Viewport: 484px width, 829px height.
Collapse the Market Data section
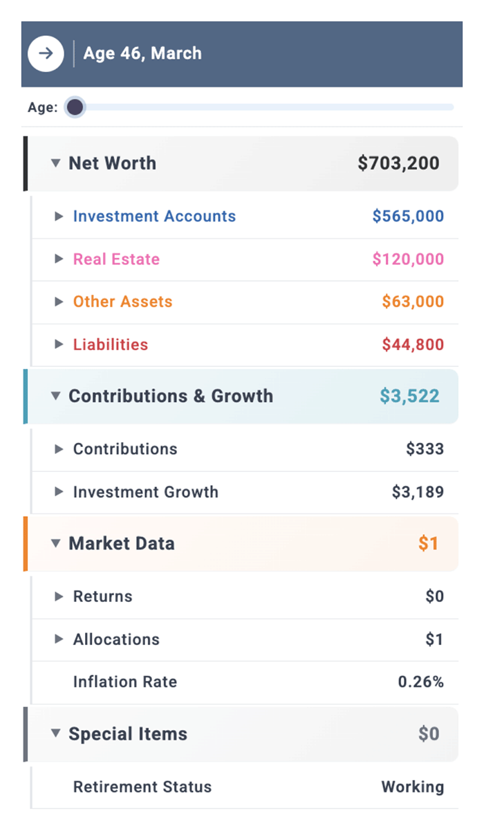(55, 544)
